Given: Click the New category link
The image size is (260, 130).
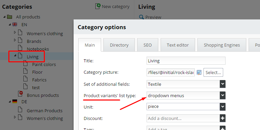Looking at the screenshot, I should [115, 6].
